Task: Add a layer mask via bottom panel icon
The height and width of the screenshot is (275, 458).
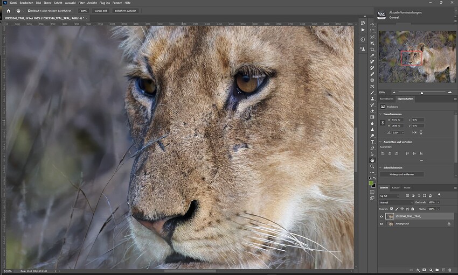Action: pos(424,270)
